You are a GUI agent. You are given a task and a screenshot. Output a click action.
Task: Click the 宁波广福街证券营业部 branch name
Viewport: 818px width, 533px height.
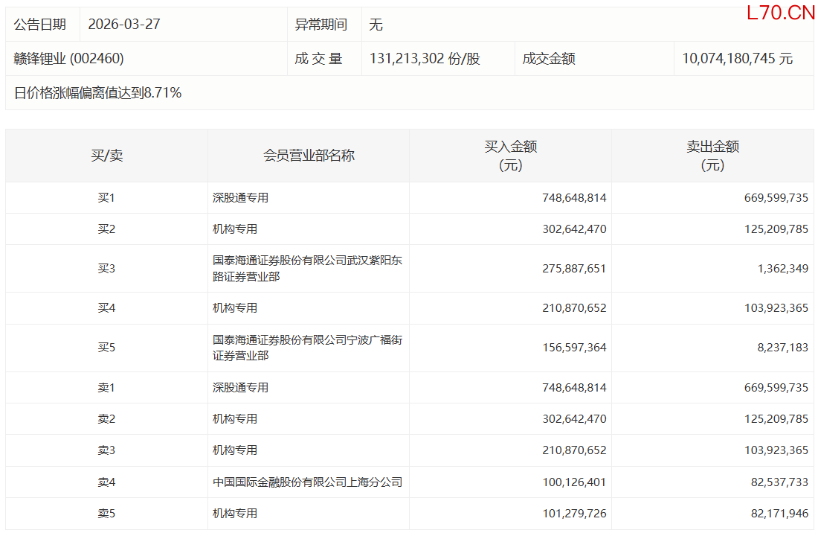click(x=307, y=348)
